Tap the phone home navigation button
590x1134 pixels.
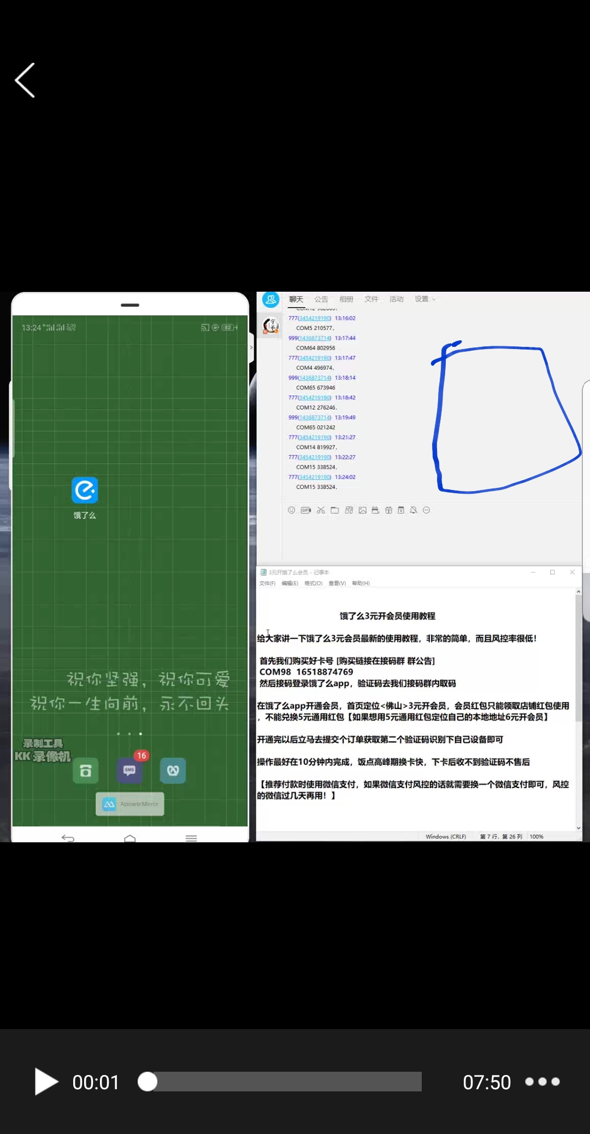click(x=130, y=838)
